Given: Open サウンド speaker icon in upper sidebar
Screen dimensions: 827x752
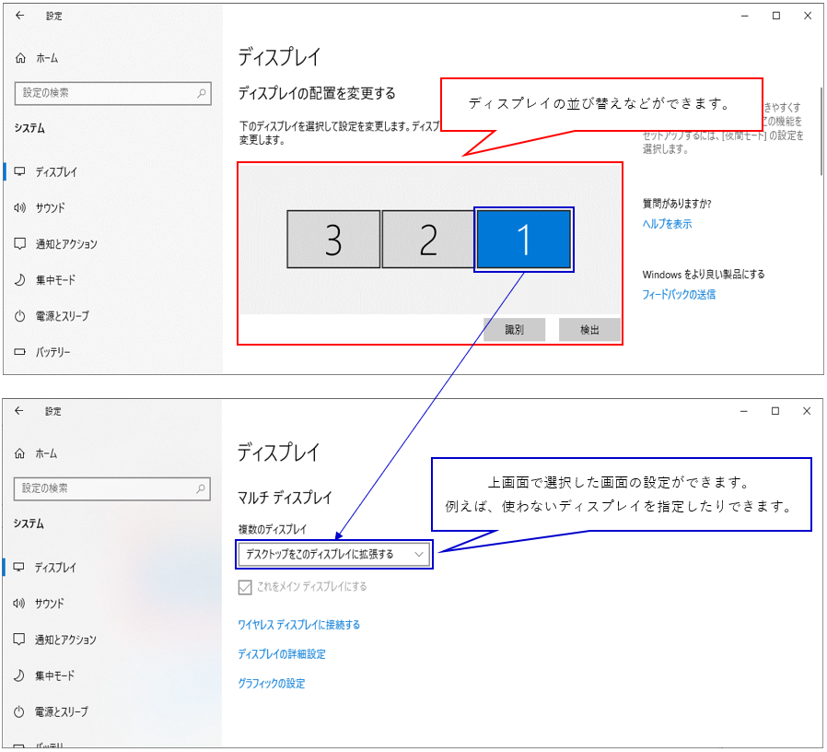Looking at the screenshot, I should (x=20, y=208).
